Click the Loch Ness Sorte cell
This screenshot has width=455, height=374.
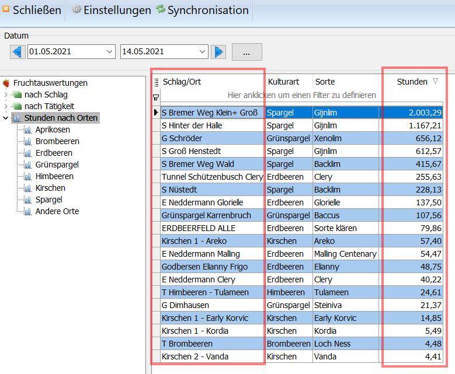[x=346, y=344]
